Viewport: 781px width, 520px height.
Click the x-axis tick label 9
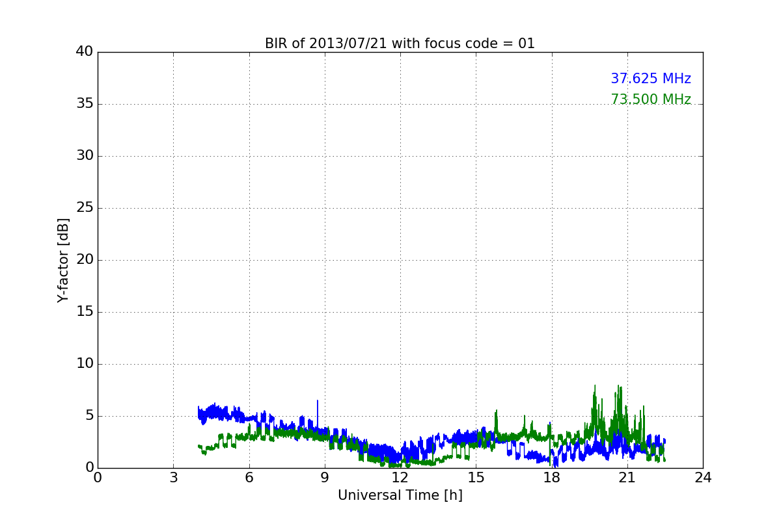click(x=324, y=477)
